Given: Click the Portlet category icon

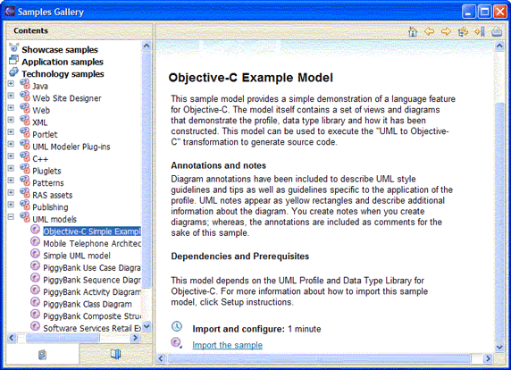Looking at the screenshot, I should (x=25, y=132).
